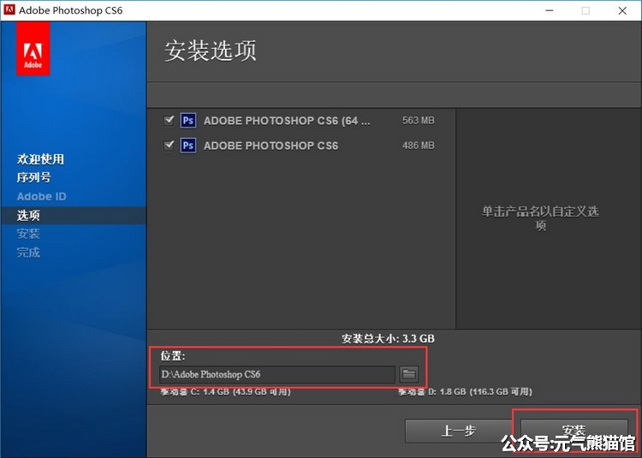642x458 pixels.
Task: Close the Adobe Photoshop CS6 installer
Action: point(622,10)
